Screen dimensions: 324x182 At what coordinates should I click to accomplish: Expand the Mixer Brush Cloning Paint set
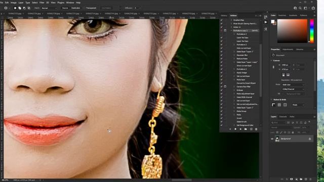(231, 24)
